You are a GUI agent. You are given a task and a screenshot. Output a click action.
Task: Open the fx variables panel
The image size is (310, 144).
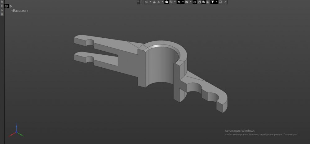point(2,10)
